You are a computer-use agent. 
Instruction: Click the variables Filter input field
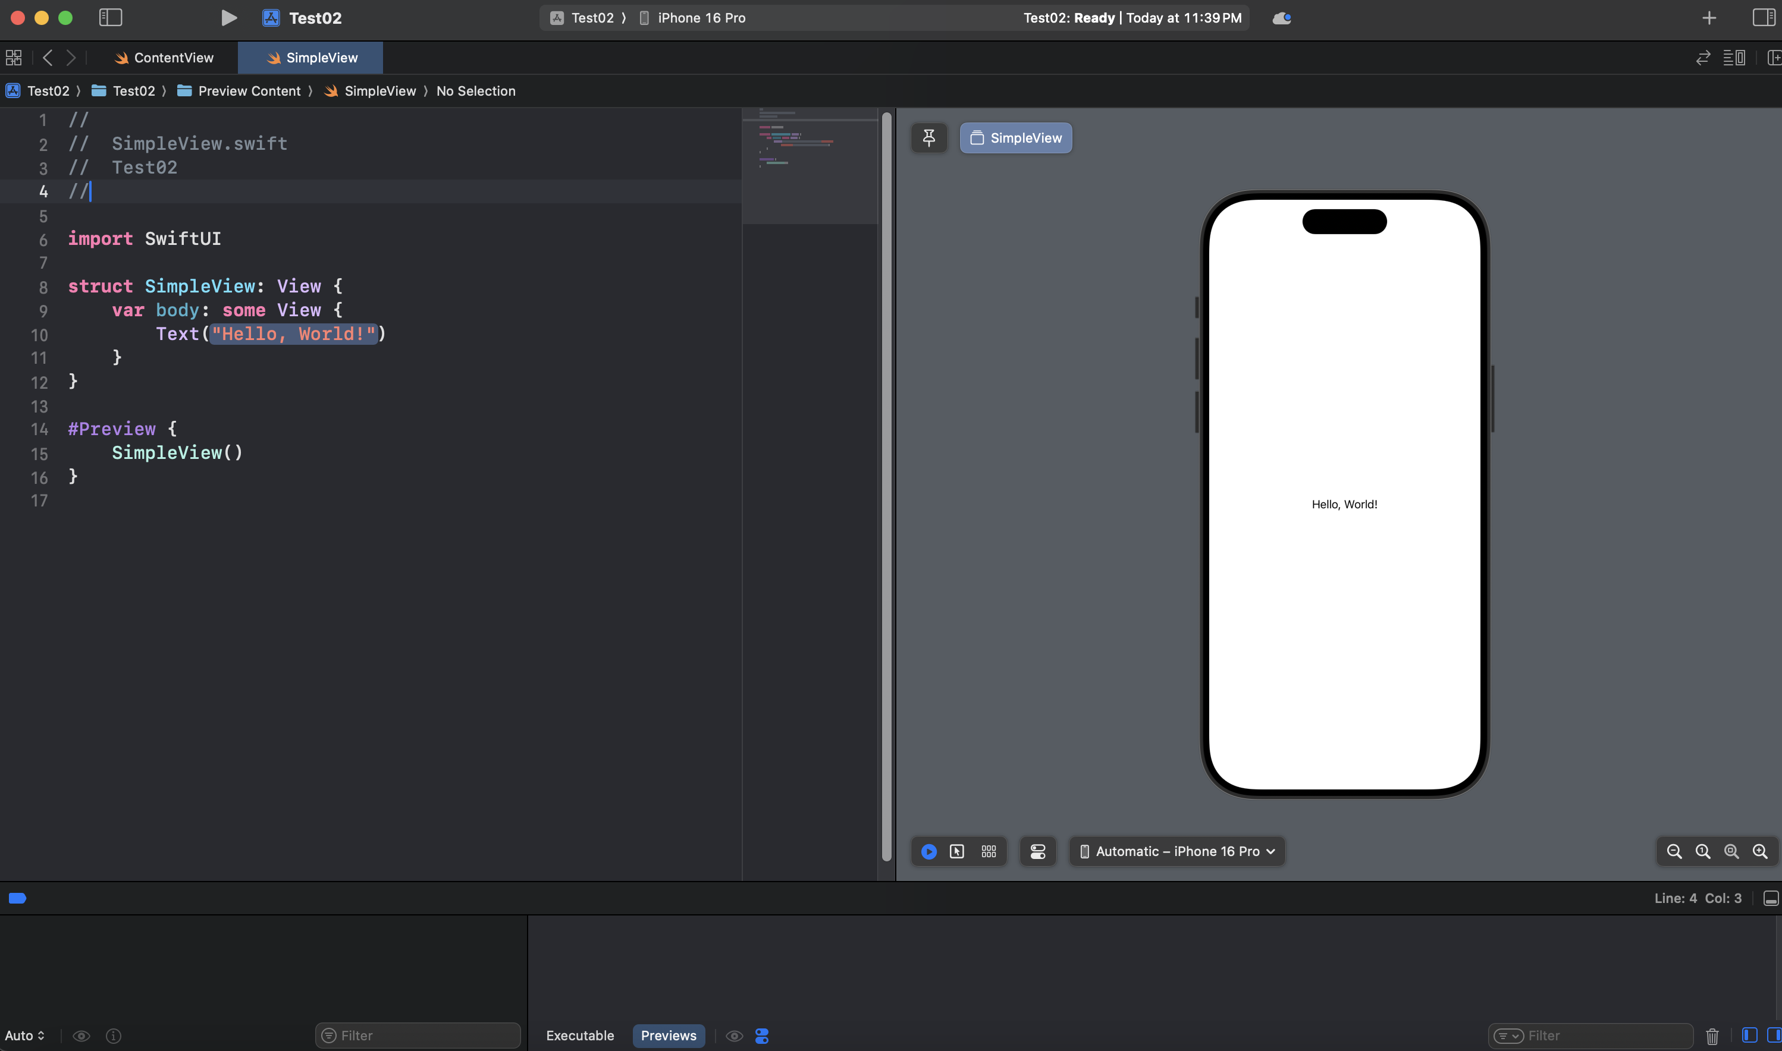(425, 1036)
